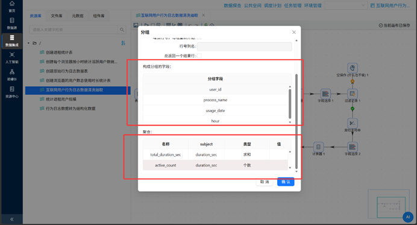Click the run (play) icon in canvas toolbar
The image size is (417, 225).
click(146, 25)
